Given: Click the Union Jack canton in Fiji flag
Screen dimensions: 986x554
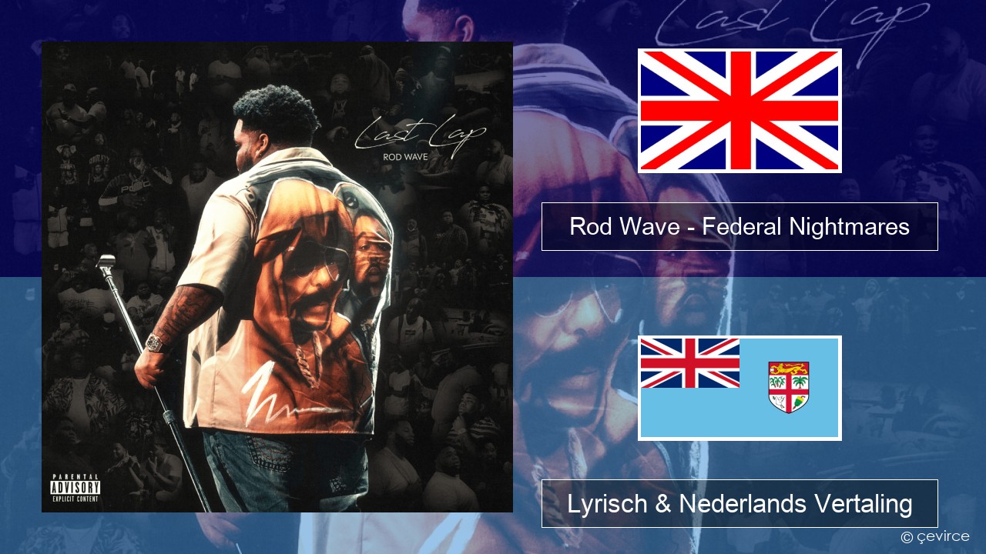Looking at the screenshot, I should [689, 362].
